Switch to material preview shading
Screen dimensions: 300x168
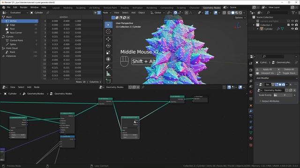pos(237,13)
